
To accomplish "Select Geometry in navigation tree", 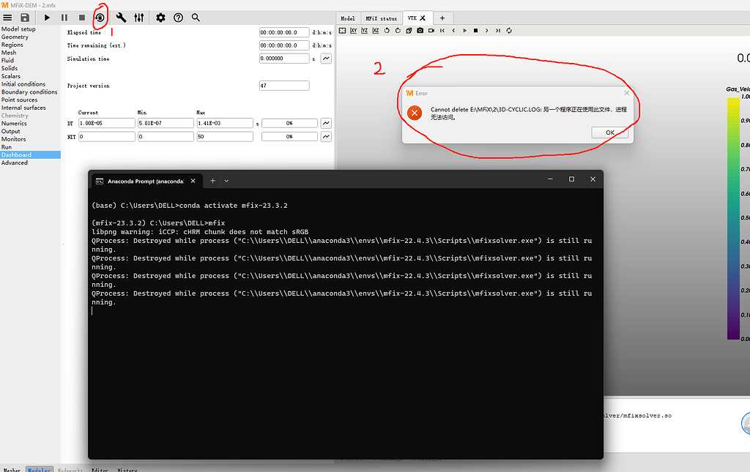I will (x=15, y=37).
